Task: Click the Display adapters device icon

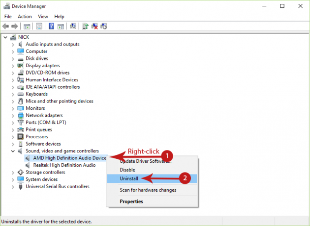Action: coord(21,66)
